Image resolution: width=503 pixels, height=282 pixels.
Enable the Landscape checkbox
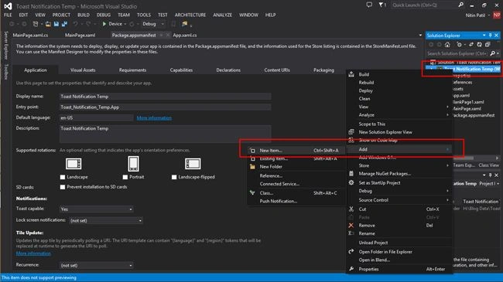click(63, 177)
